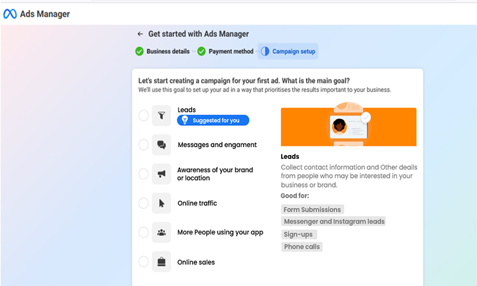Click the app users group icon
The image size is (477, 286).
coord(162,233)
